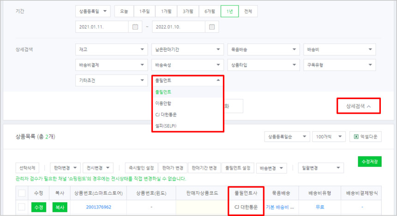The height and width of the screenshot is (216, 397).
Task: Click the Excel icon in 엑셀다운 button
Action: [x=356, y=137]
